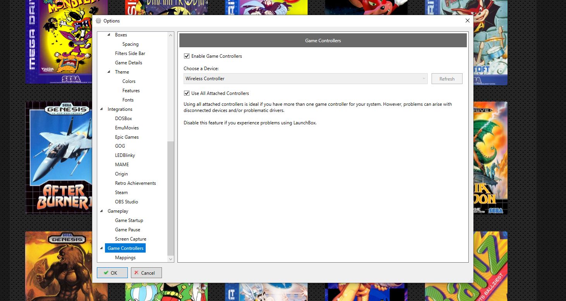Open LEDBlinky integration settings
This screenshot has width=566, height=301.
(x=125, y=155)
